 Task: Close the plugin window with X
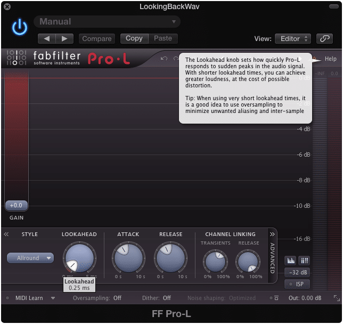tap(7, 7)
